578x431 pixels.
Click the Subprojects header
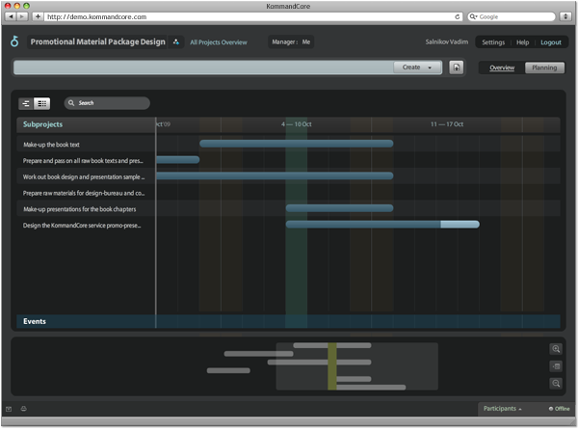tap(42, 124)
